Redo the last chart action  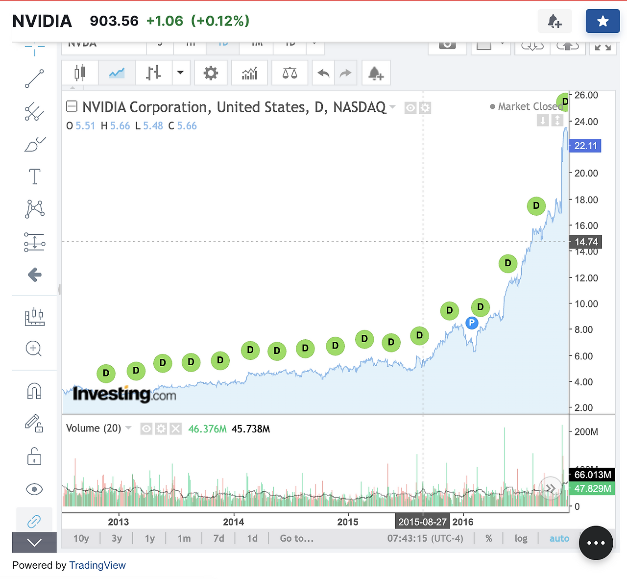[346, 73]
